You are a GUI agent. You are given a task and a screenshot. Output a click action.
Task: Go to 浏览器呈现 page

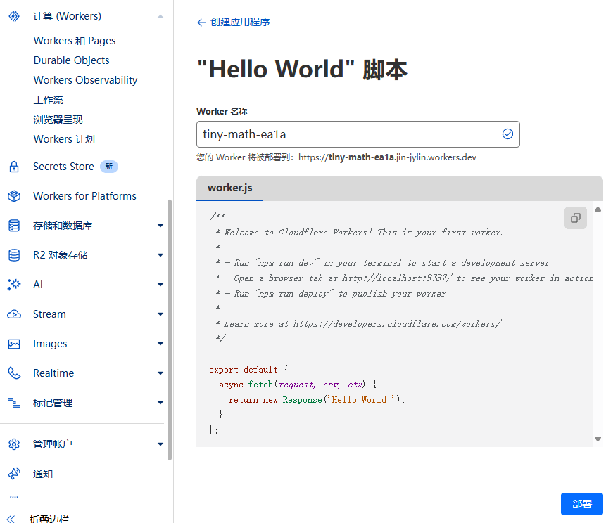[x=58, y=120]
